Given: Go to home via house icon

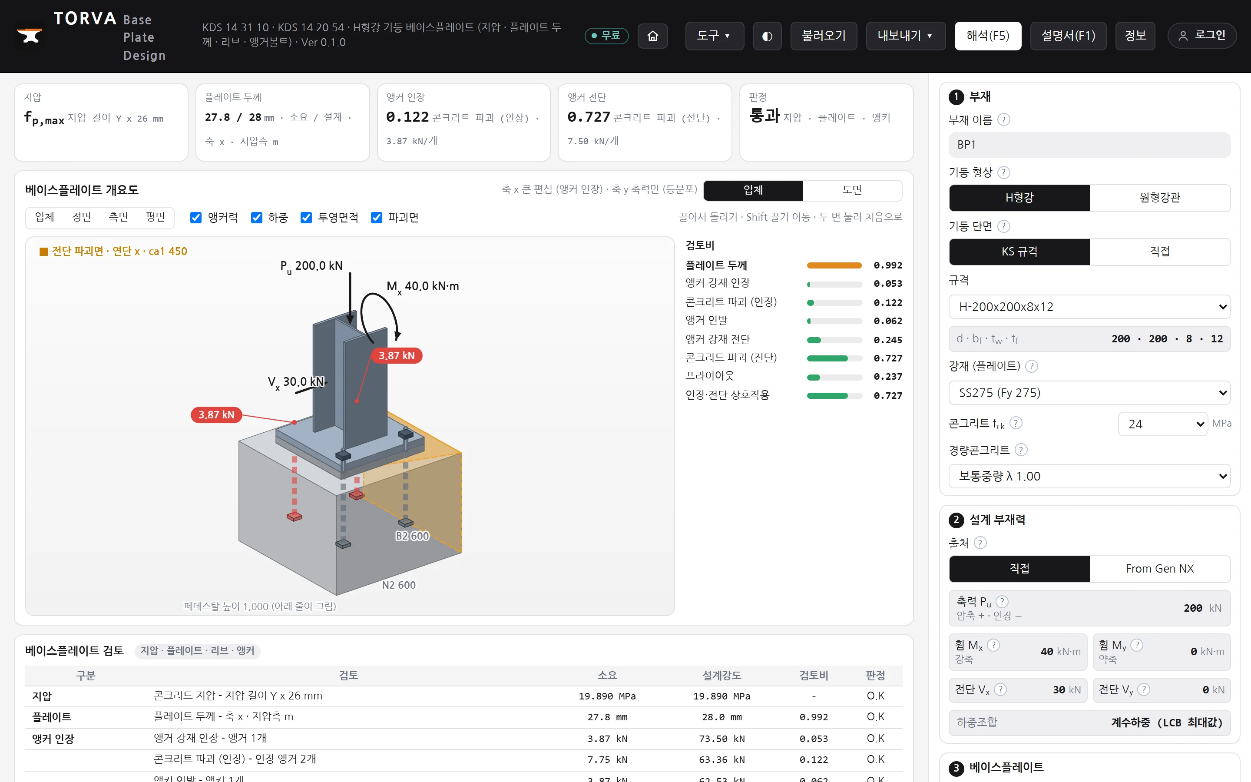Looking at the screenshot, I should pos(652,36).
